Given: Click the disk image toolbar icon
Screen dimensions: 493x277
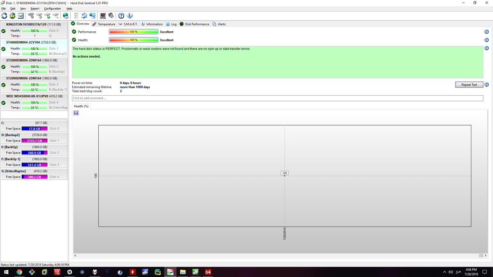Looking at the screenshot, I should point(20,16).
